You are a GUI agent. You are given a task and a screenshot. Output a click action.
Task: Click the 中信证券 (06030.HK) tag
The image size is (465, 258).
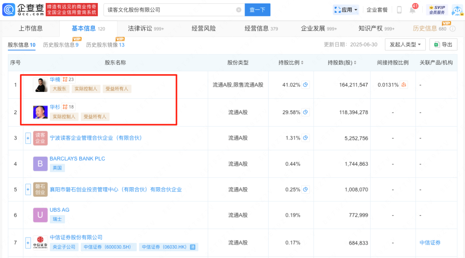click(168, 247)
